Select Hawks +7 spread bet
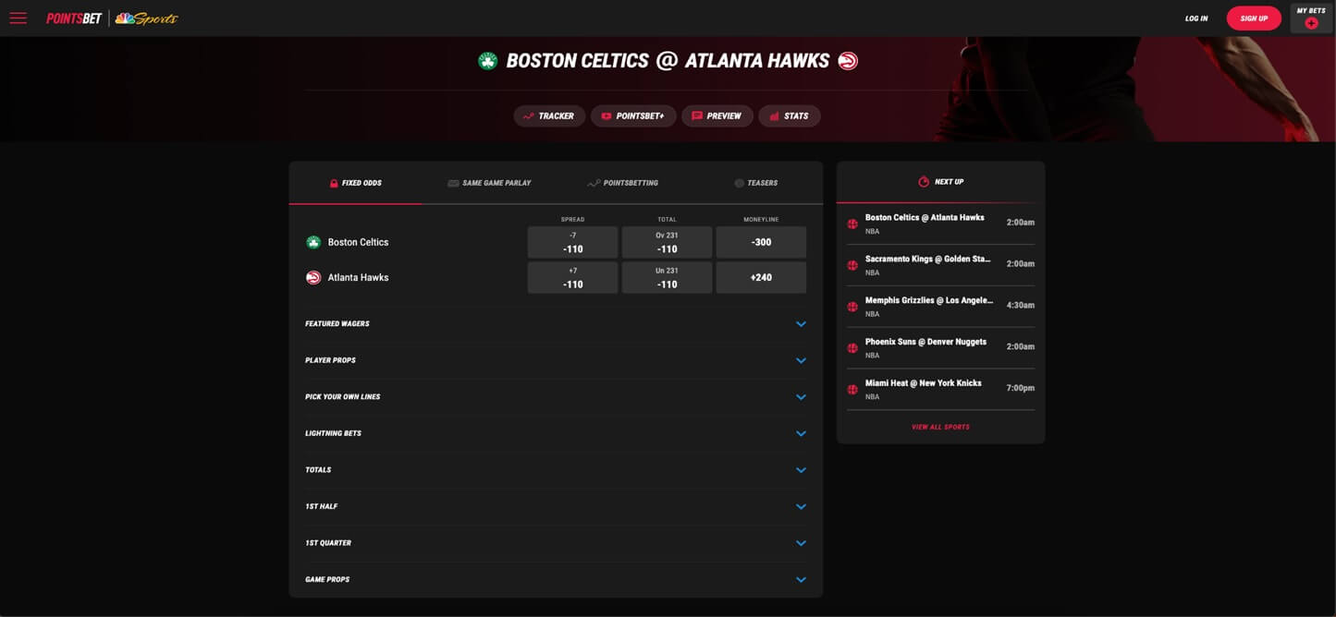Image resolution: width=1336 pixels, height=617 pixels. point(572,277)
